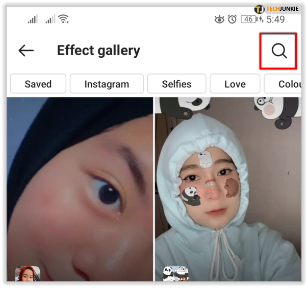The image size is (308, 288).
Task: Tap the Effect gallery title
Action: (x=98, y=51)
